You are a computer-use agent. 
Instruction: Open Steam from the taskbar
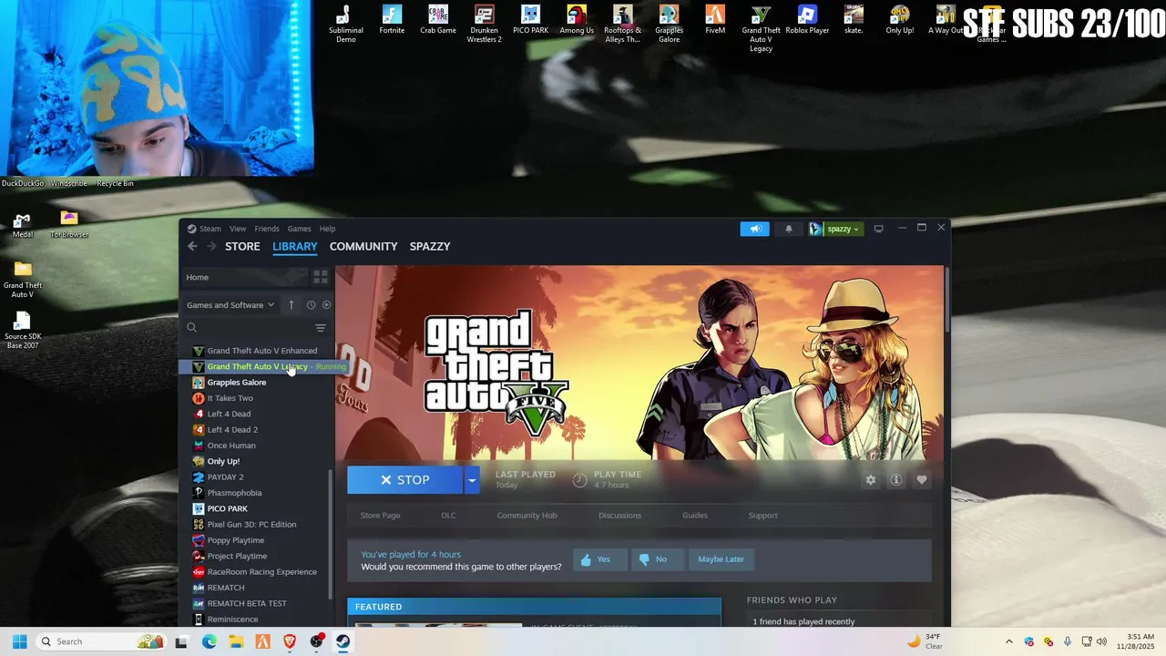point(343,641)
